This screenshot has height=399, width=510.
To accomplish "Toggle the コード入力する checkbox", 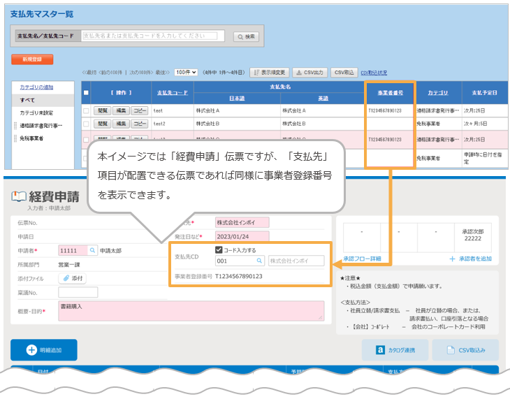I will coord(219,249).
